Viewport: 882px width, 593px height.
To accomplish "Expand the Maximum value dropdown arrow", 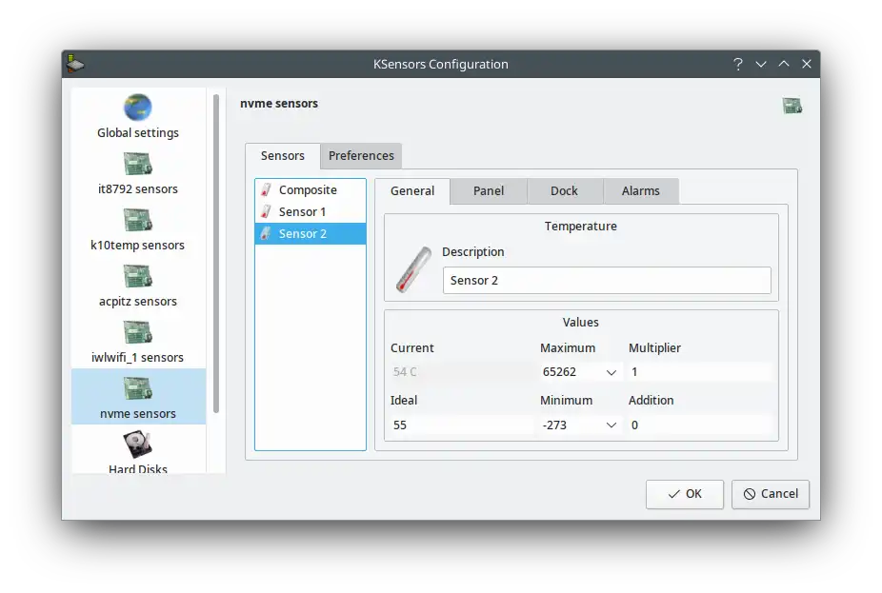I will click(611, 372).
